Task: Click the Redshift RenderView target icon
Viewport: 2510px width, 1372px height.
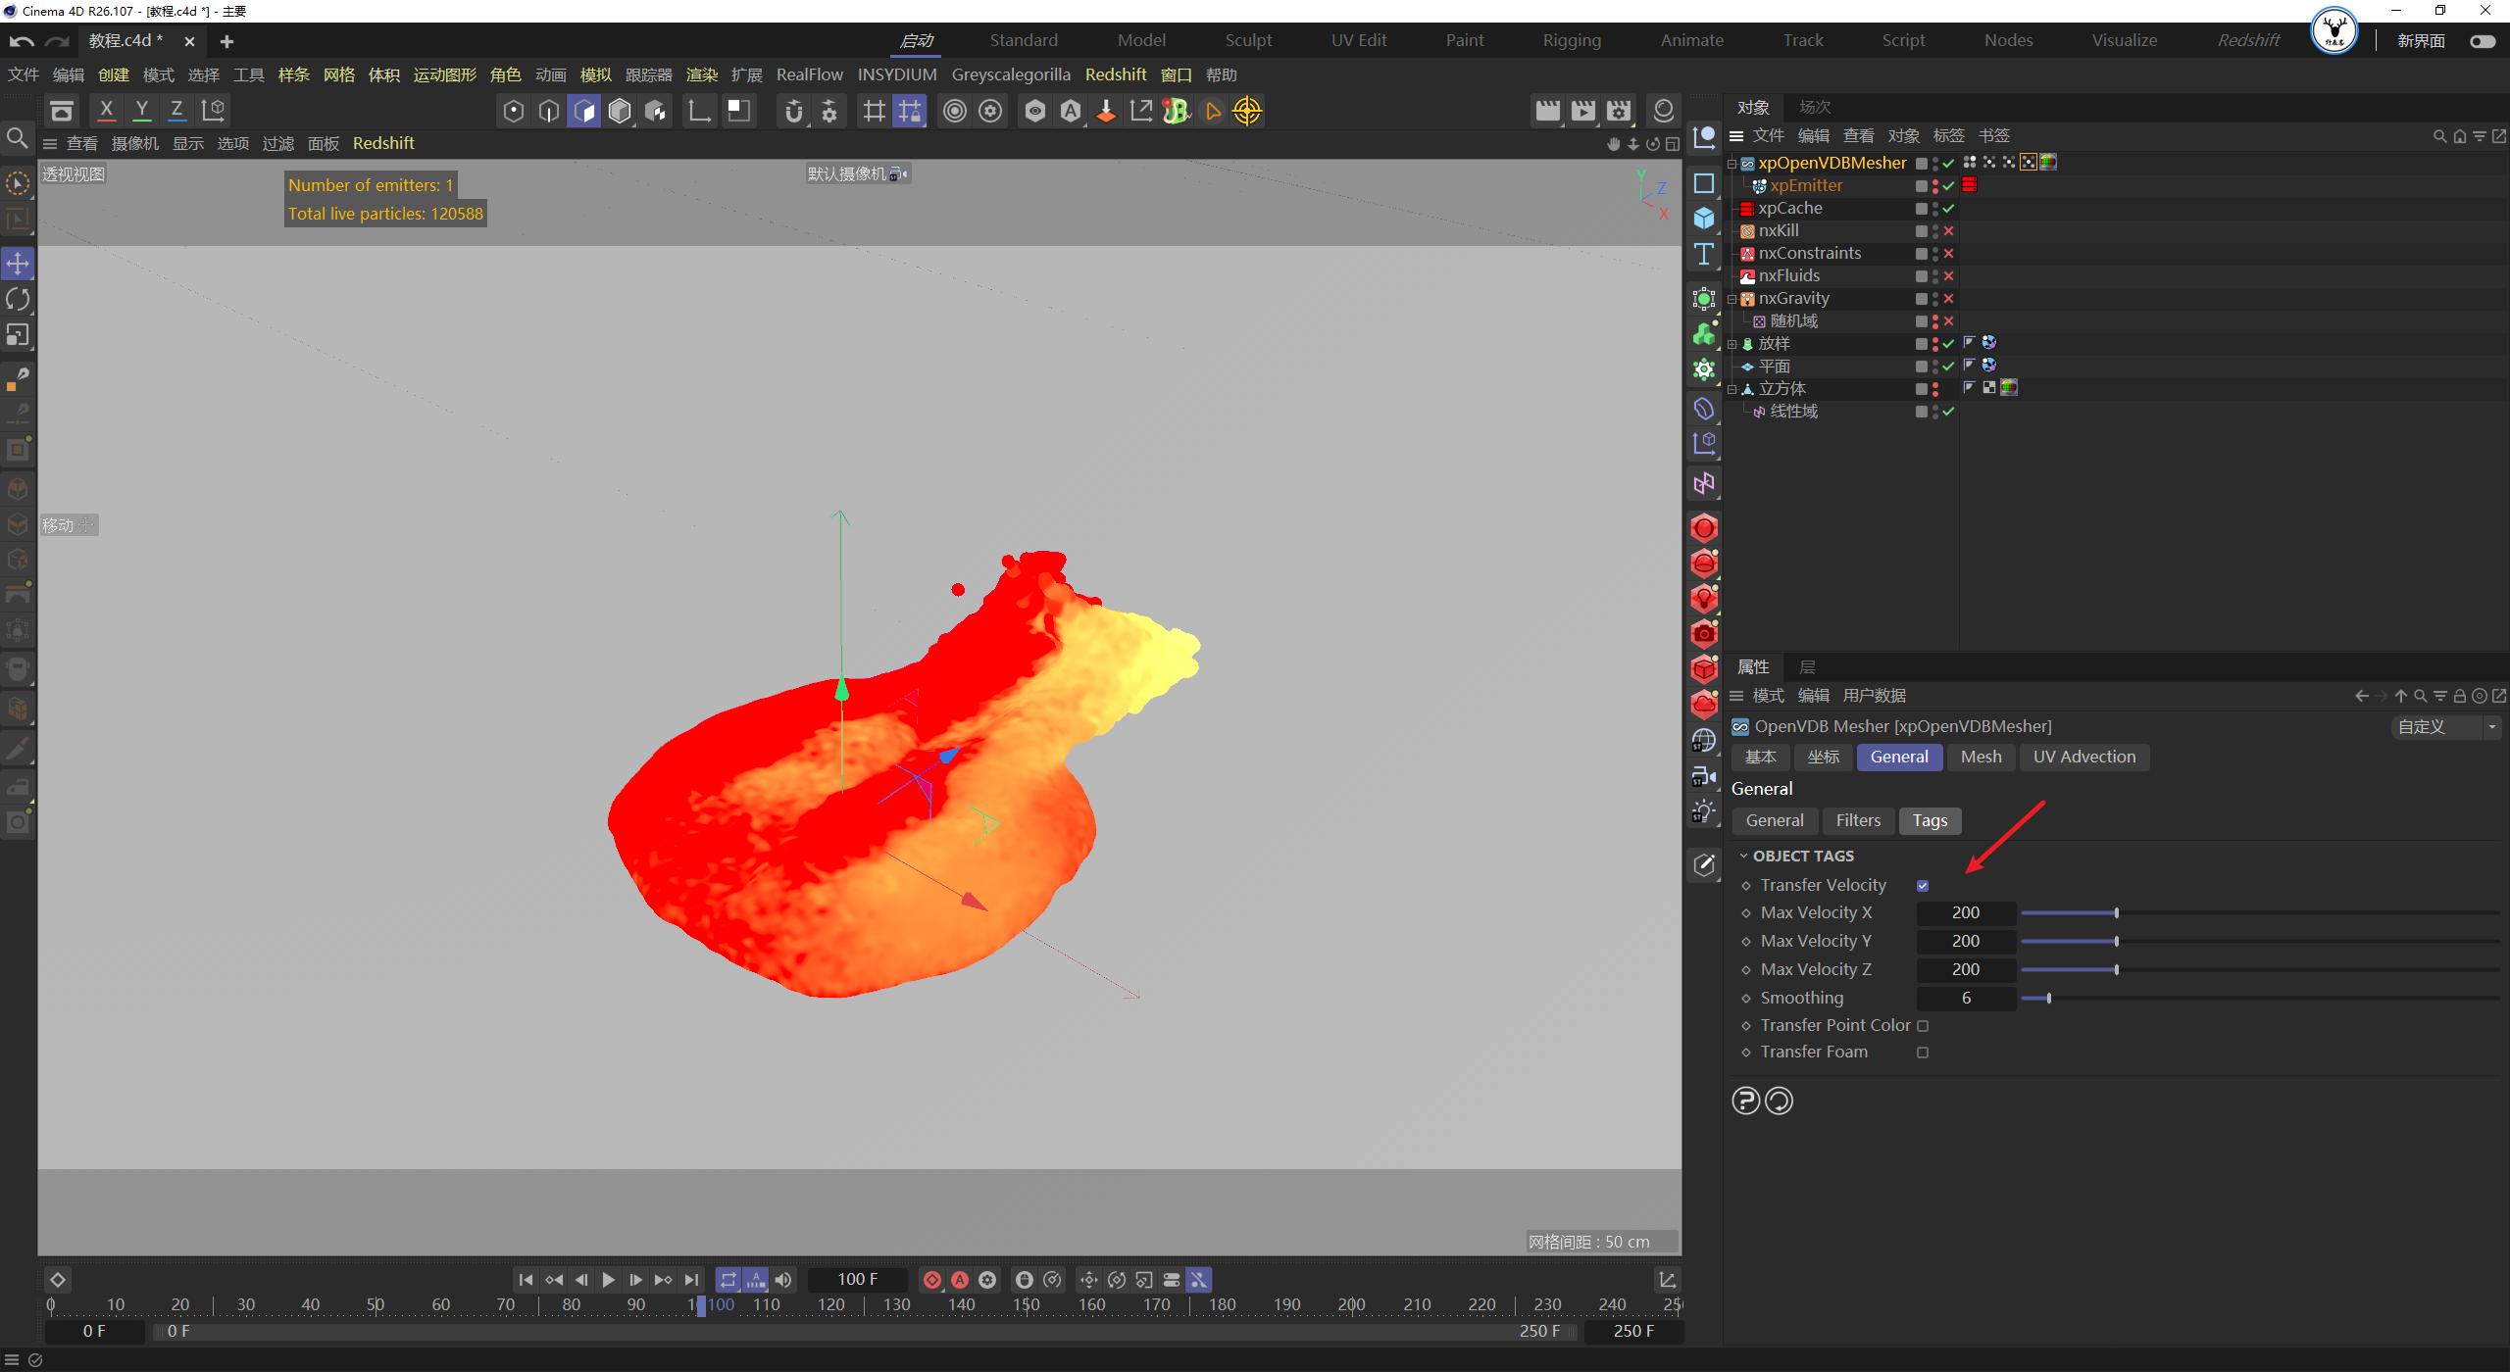Action: [1247, 111]
